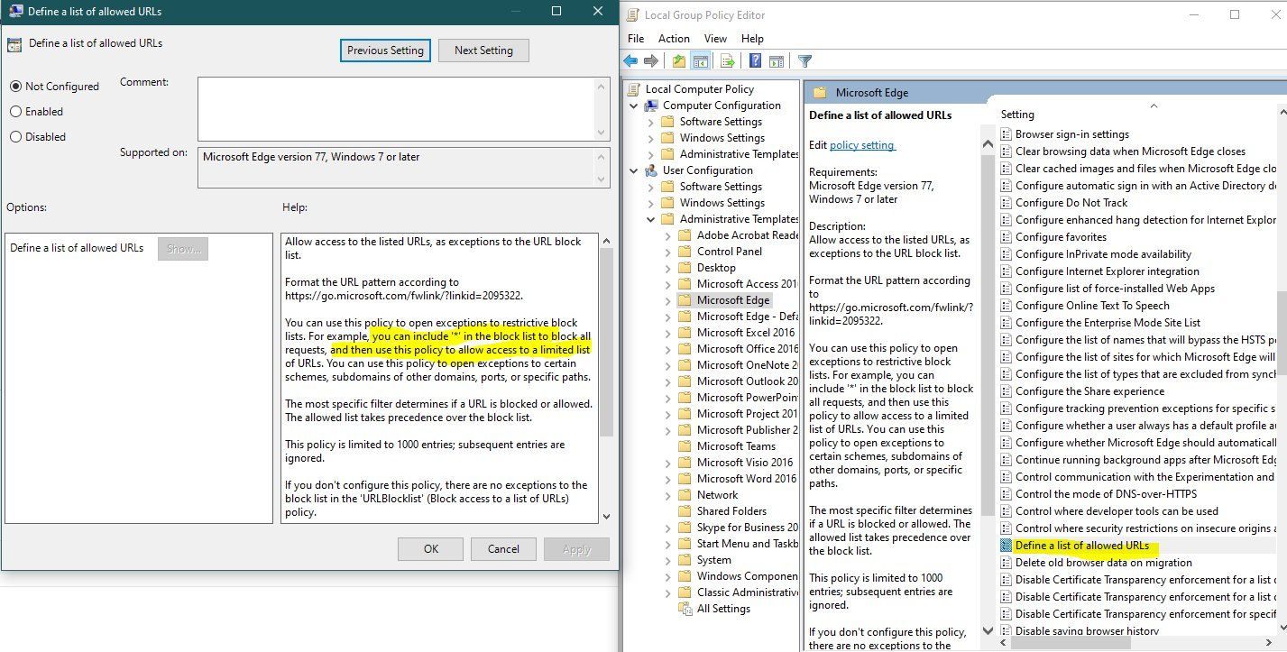This screenshot has width=1287, height=652.
Task: Open the View menu
Action: [715, 39]
